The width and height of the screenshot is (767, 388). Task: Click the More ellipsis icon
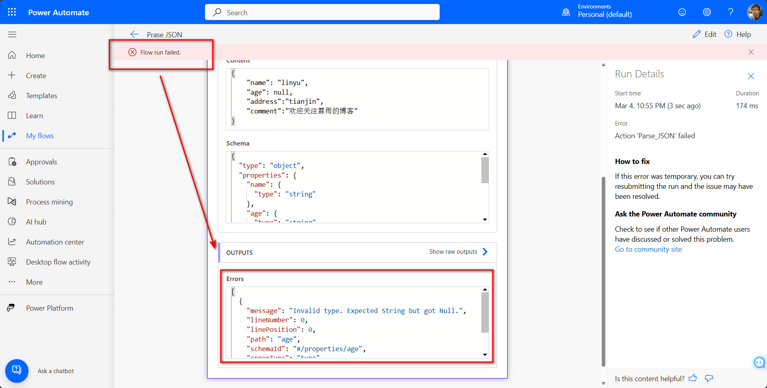(x=12, y=282)
